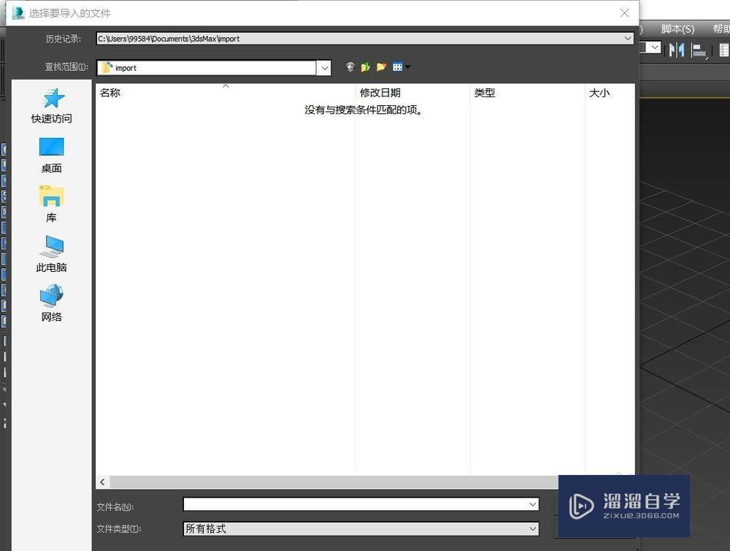The image size is (730, 551).
Task: Click inside the 文件名 input field
Action: point(350,504)
